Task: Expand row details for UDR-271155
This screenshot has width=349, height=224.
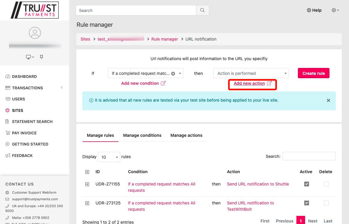Action: pyautogui.click(x=87, y=184)
